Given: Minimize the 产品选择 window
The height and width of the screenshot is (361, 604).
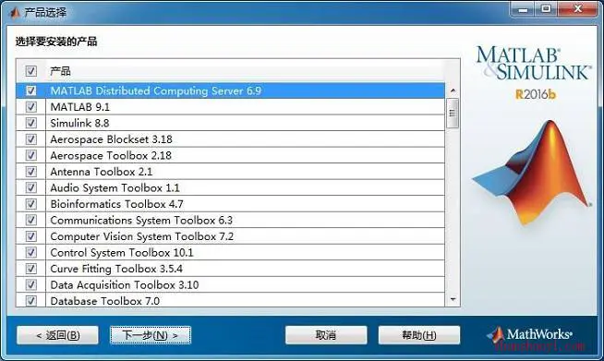Looking at the screenshot, I should click(523, 9).
